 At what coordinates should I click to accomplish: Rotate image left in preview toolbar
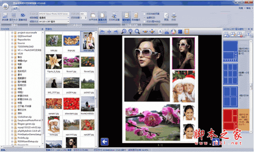pyautogui.click(x=102, y=32)
